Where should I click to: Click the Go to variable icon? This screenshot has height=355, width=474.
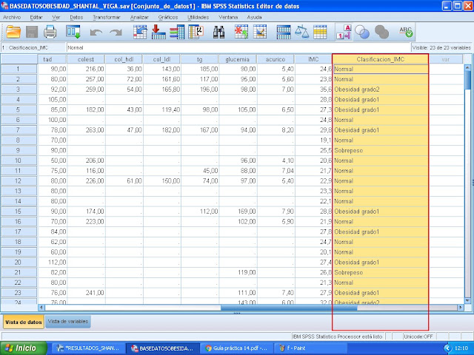(x=158, y=32)
